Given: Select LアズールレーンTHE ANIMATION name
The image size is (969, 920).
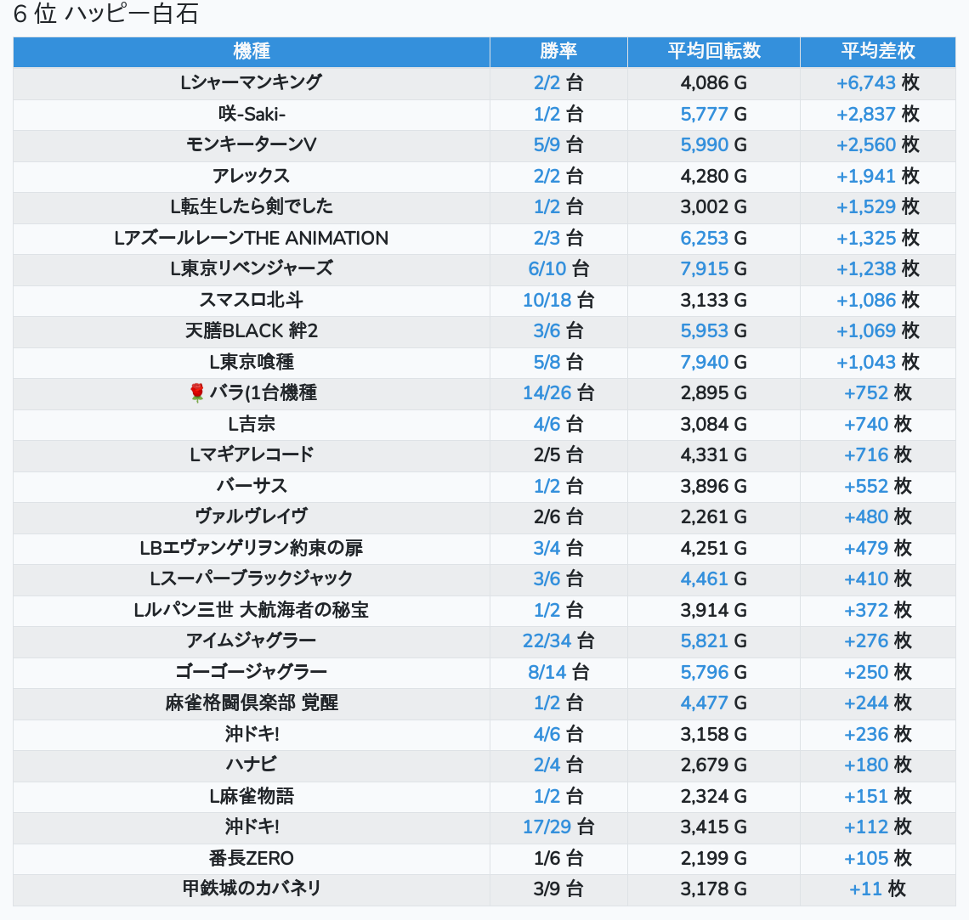Looking at the screenshot, I should [252, 238].
